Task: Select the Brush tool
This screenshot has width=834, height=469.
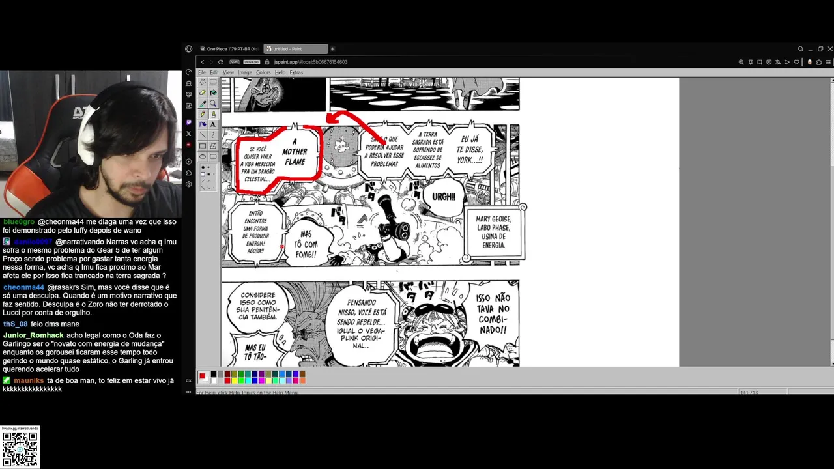Action: coord(213,114)
